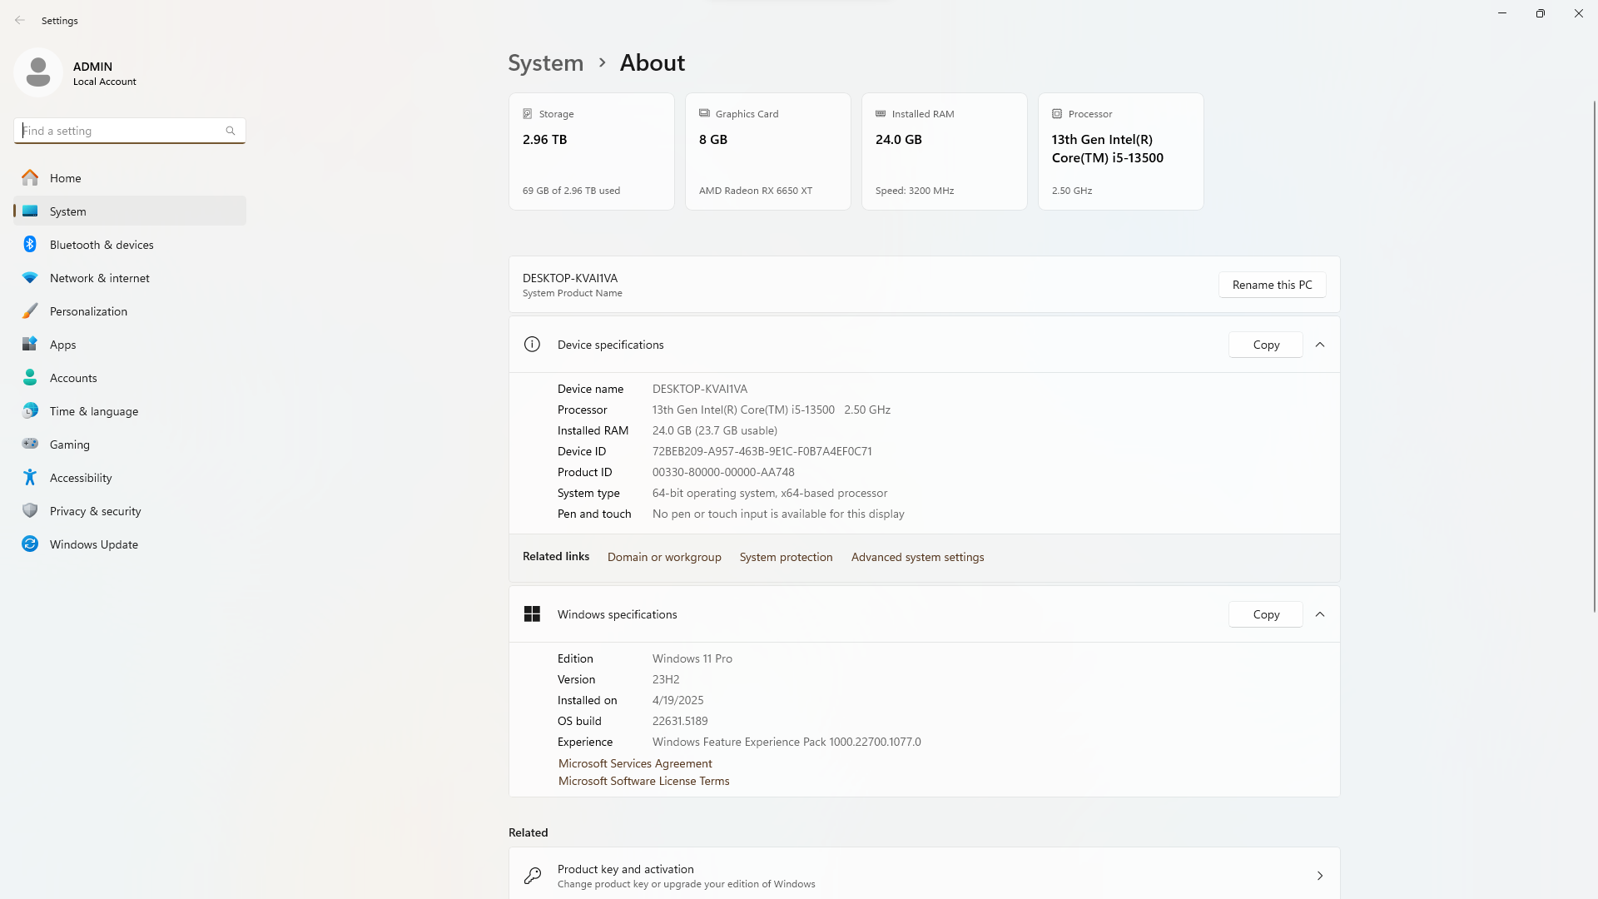Collapse the Device specifications section
The image size is (1598, 899).
[1319, 345]
